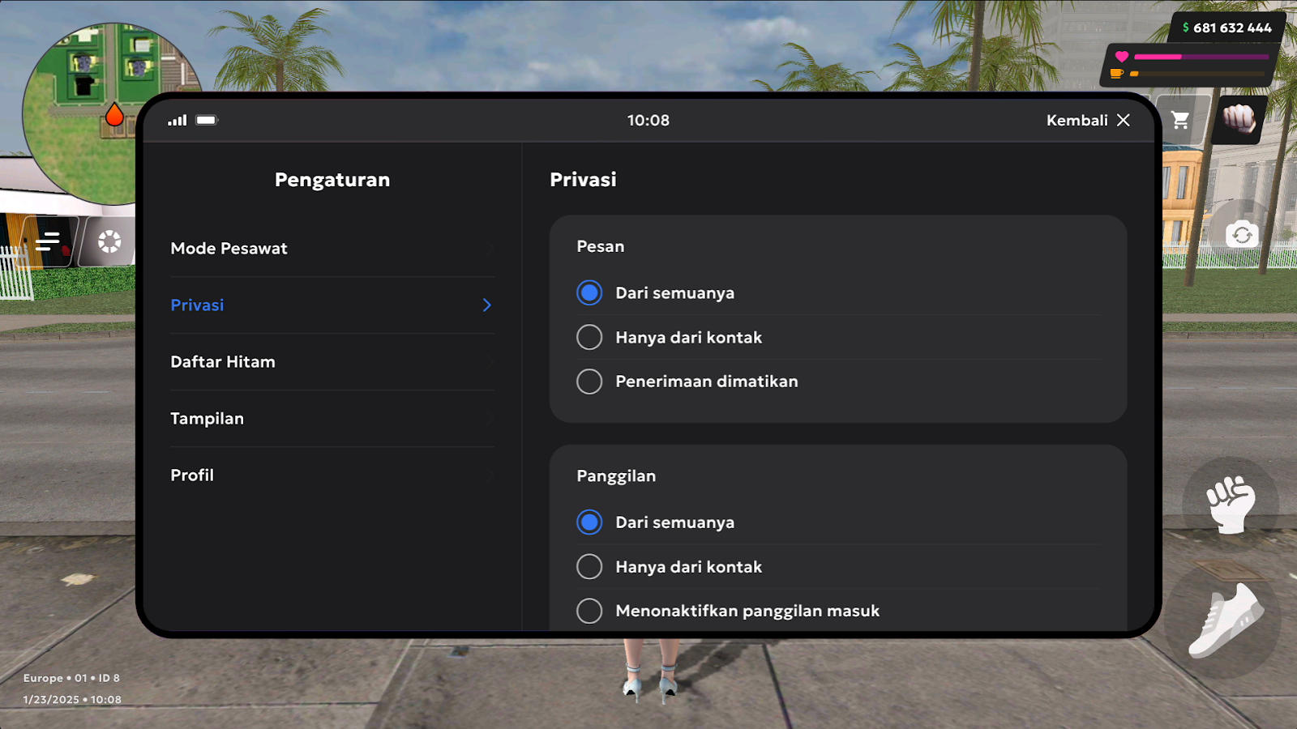
Task: Click the orange hunger bar
Action: (x=1198, y=74)
